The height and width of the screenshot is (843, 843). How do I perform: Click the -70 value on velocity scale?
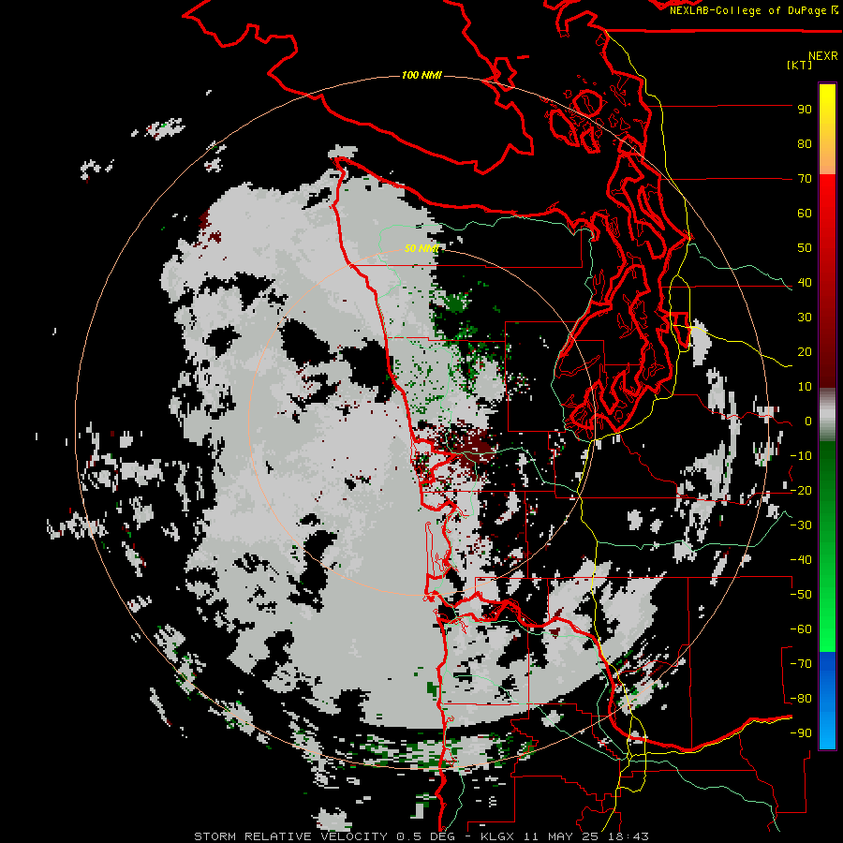(x=801, y=664)
